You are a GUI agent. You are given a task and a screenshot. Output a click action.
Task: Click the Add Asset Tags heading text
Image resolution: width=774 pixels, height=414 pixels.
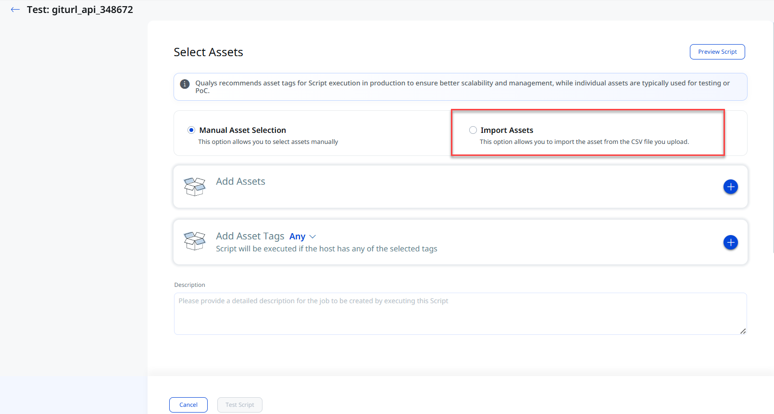[250, 236]
